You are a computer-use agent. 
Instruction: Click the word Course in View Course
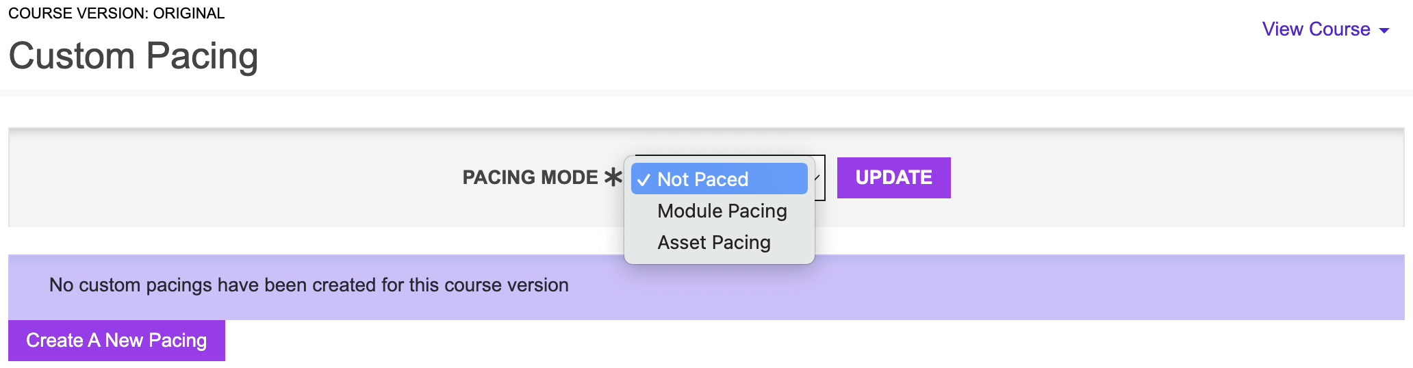pos(1340,29)
